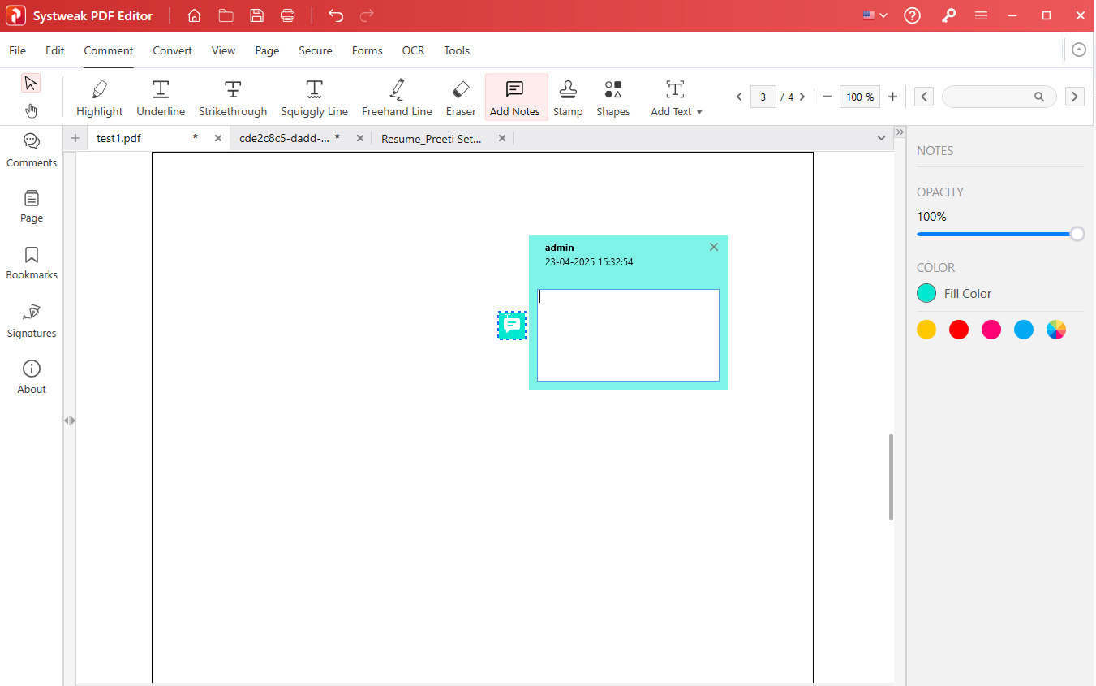Open the Convert menu
This screenshot has height=686, width=1096.
173,50
